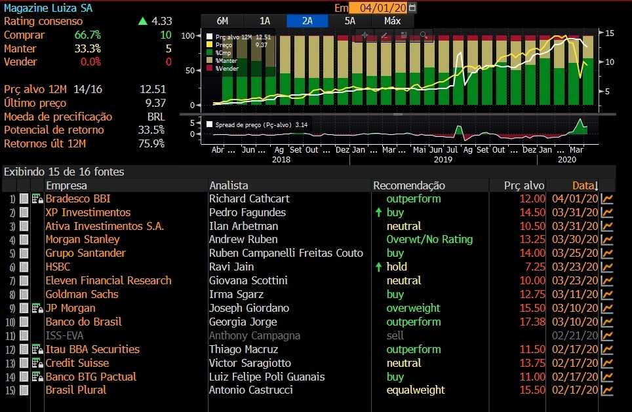Screen dimensions: 632x412
Task: Click the Retornos últ 12M 75.9% value
Action: [151, 143]
